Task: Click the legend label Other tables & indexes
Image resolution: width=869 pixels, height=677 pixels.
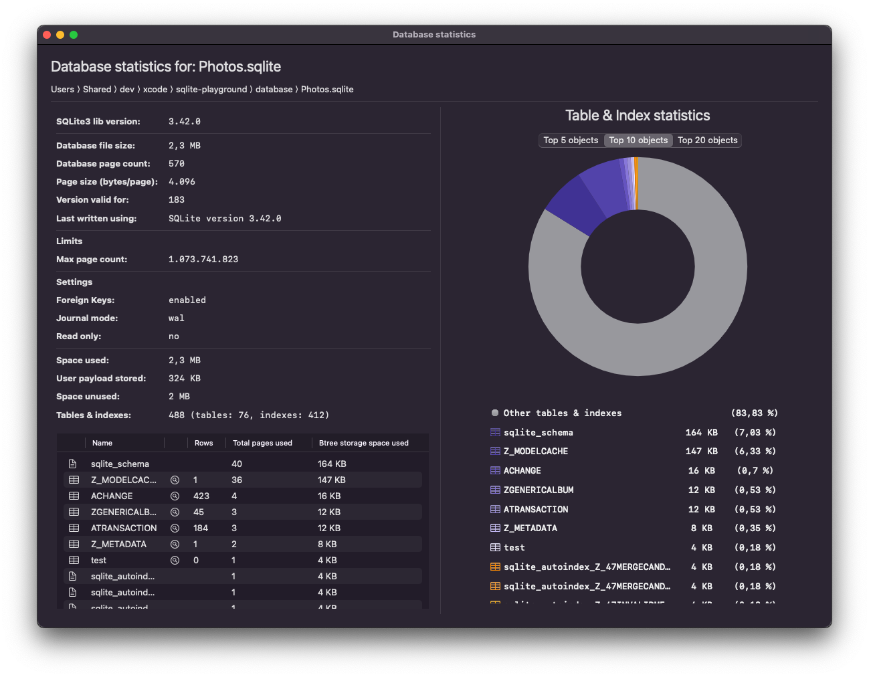Action: (x=563, y=413)
